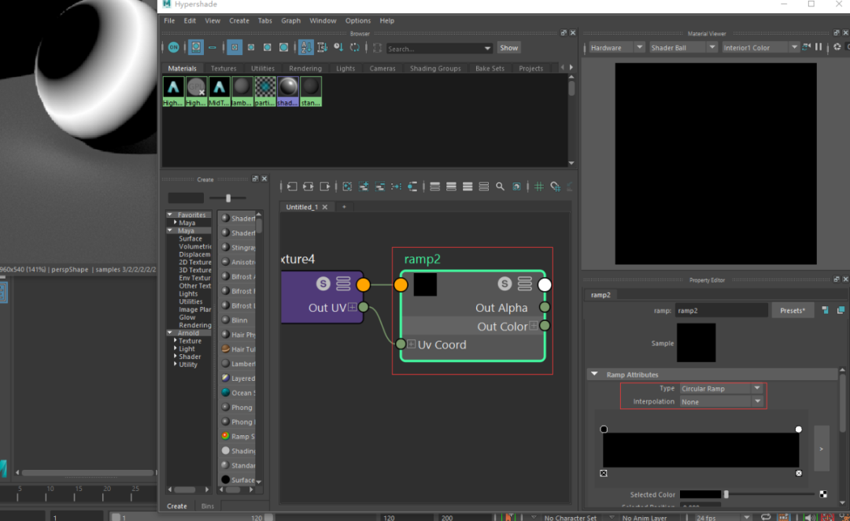Sort by time clock icon

(x=338, y=48)
